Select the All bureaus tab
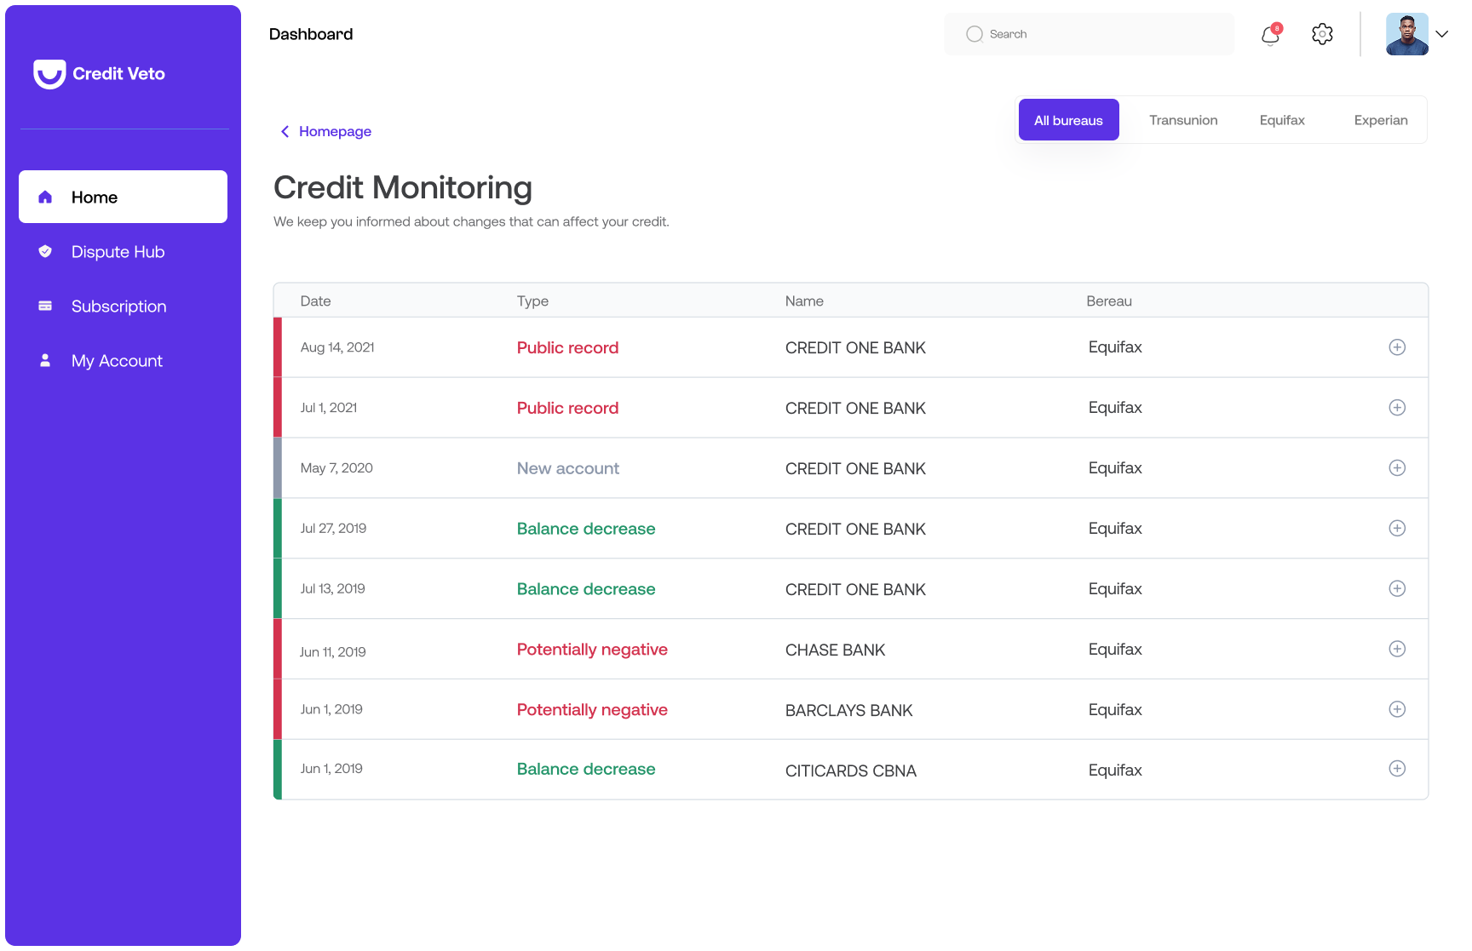 pos(1068,120)
